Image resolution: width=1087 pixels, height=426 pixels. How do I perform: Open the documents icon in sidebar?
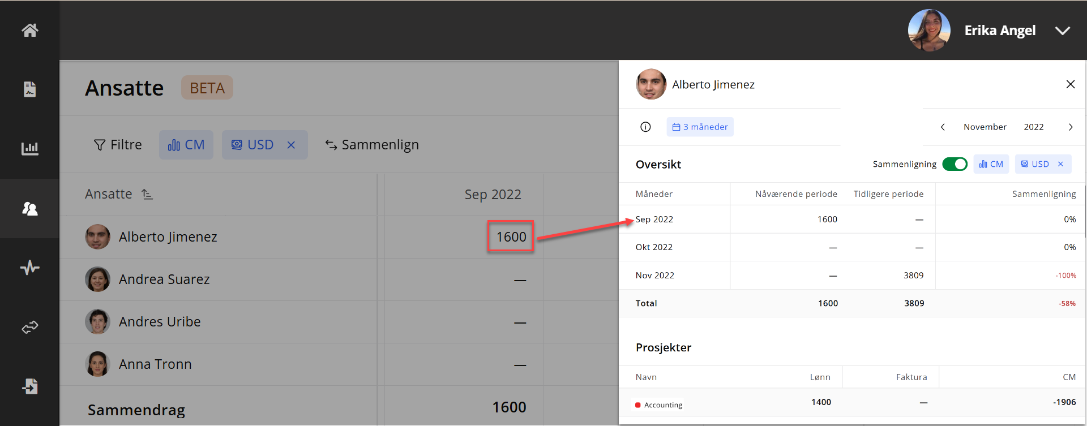pyautogui.click(x=30, y=89)
